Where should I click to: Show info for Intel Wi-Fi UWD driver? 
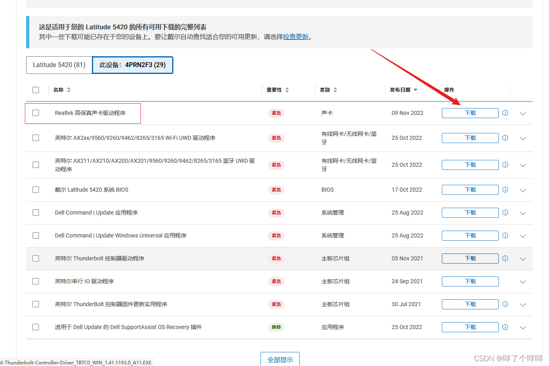tap(505, 138)
